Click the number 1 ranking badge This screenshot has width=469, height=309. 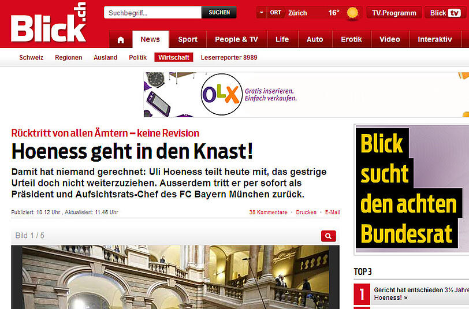(362, 294)
